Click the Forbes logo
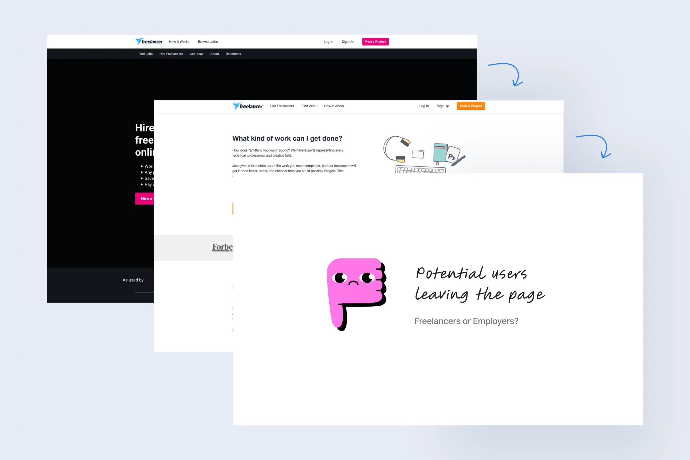Image resolution: width=690 pixels, height=460 pixels. [x=223, y=247]
